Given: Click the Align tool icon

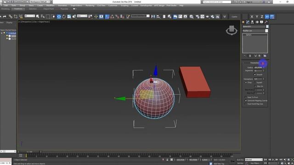Looking at the screenshot, I should pyautogui.click(x=158, y=16).
